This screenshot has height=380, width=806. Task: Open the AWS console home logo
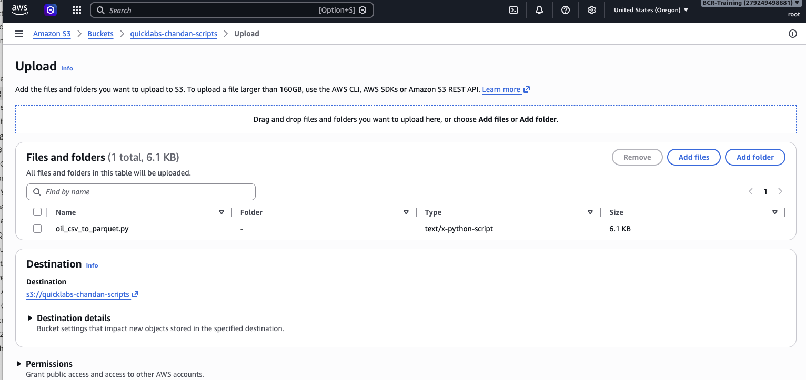pyautogui.click(x=19, y=10)
